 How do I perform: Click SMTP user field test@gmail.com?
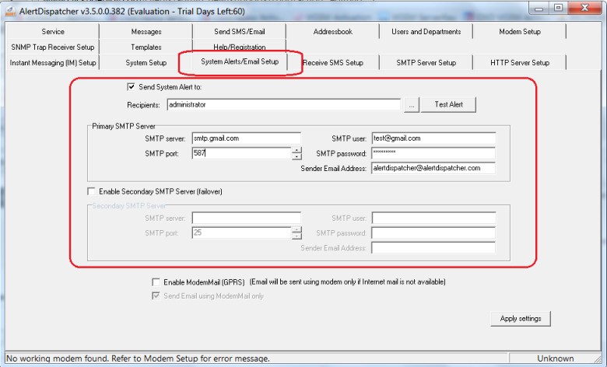point(433,138)
